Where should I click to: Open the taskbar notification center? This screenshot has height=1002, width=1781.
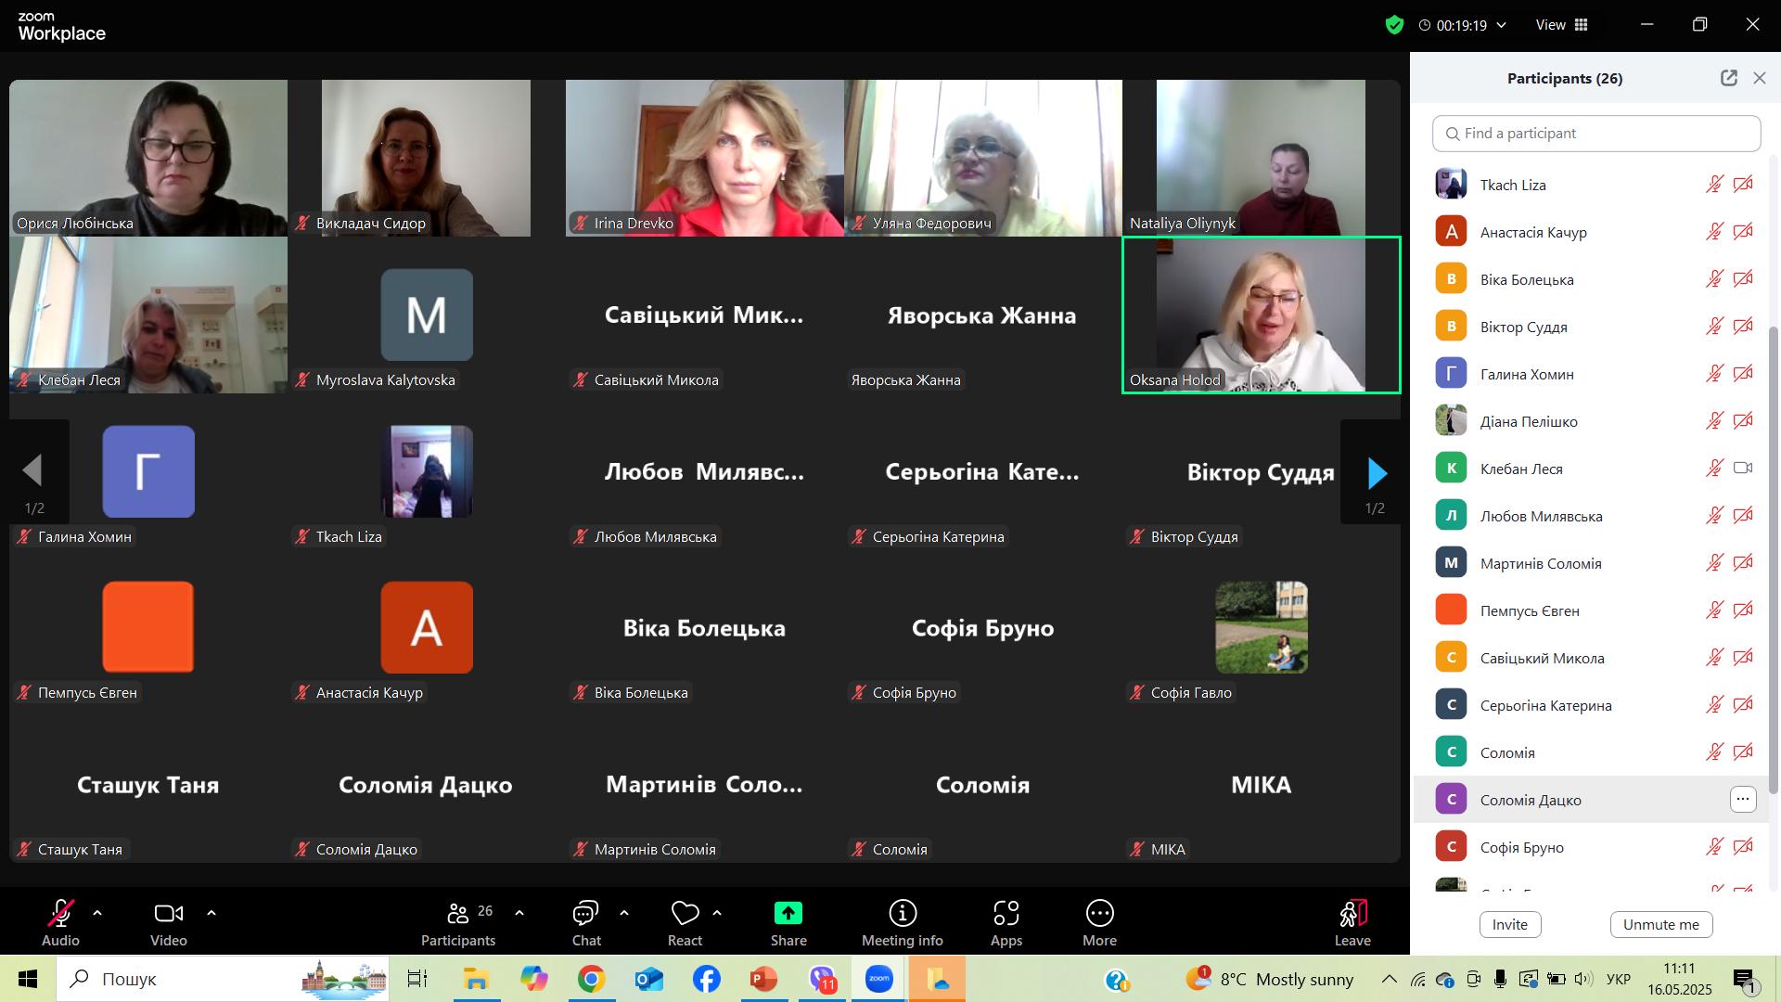coord(1747,979)
